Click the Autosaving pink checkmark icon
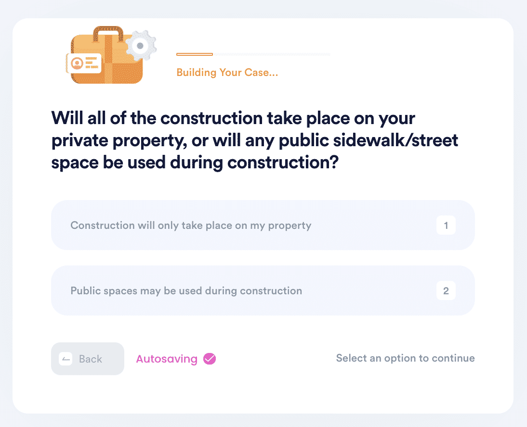Image resolution: width=527 pixels, height=427 pixels. coord(210,359)
